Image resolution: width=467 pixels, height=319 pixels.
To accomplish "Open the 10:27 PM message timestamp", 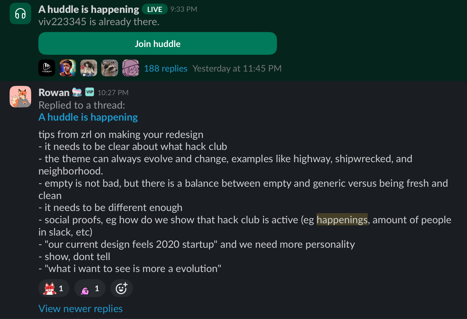I will (113, 93).
